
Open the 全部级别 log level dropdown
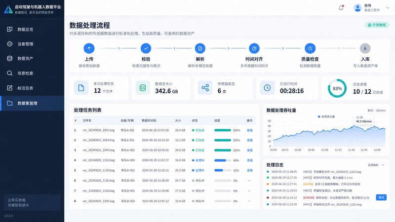click(376, 165)
